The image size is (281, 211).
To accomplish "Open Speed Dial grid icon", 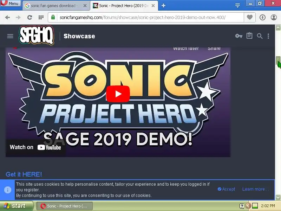I will 41,17.
